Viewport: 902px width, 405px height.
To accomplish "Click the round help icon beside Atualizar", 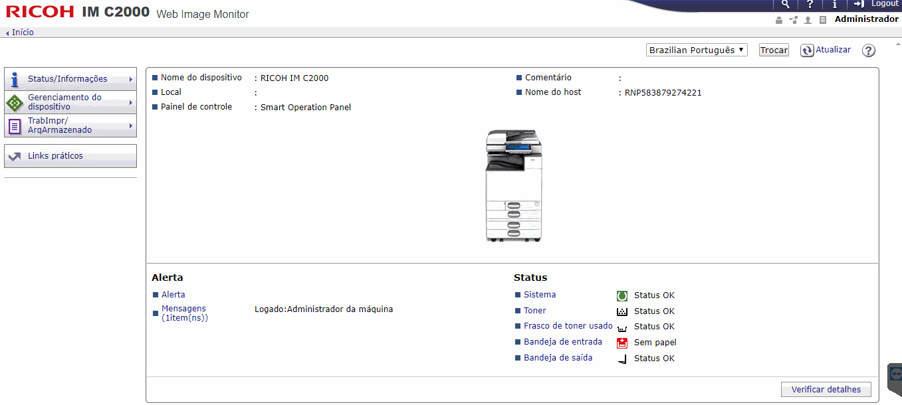I will coord(868,50).
